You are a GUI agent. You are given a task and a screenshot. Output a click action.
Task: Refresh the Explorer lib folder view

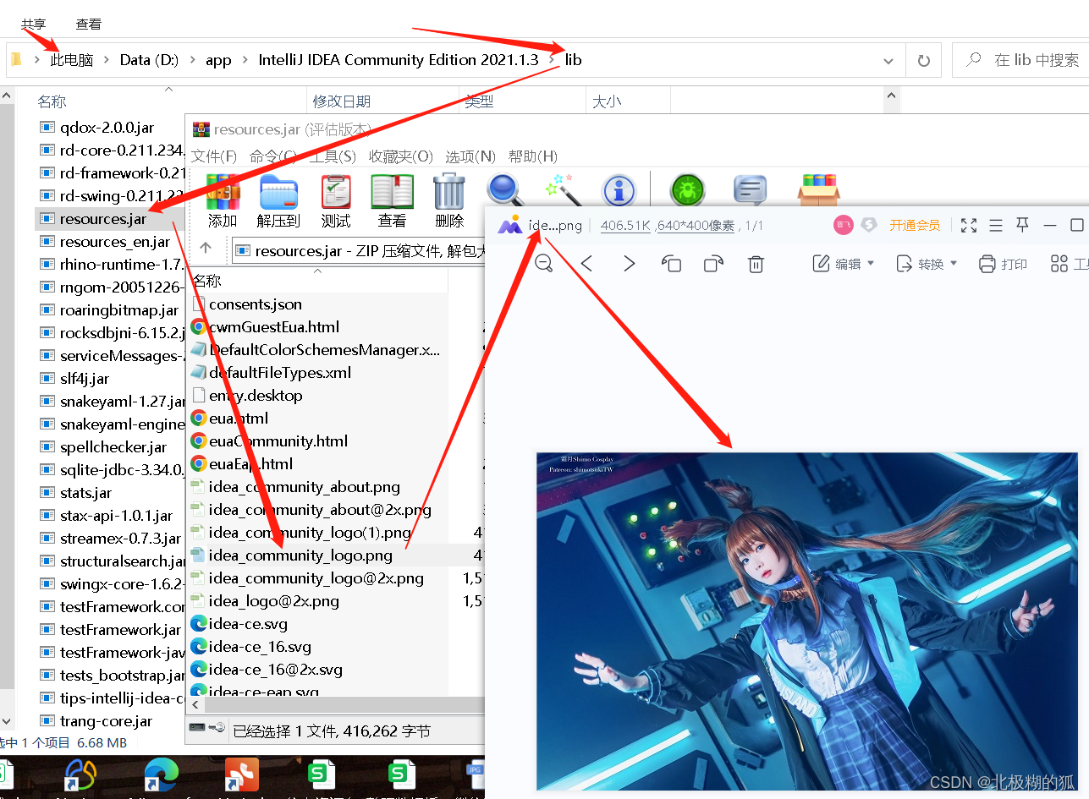pos(923,61)
